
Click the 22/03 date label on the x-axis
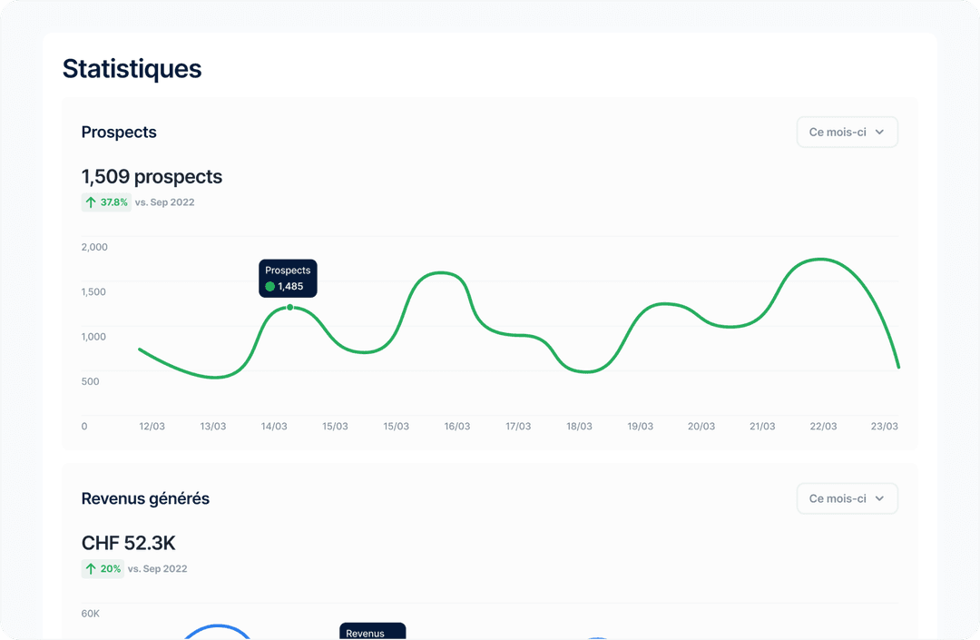[x=823, y=427]
